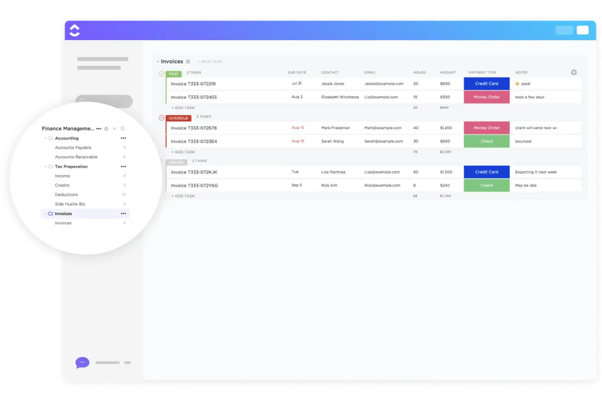
Task: Click the emoji in the paid! note
Action: pos(517,83)
